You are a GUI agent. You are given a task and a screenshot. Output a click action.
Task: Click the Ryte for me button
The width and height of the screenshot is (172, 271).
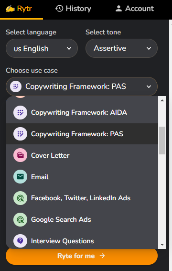82,256
